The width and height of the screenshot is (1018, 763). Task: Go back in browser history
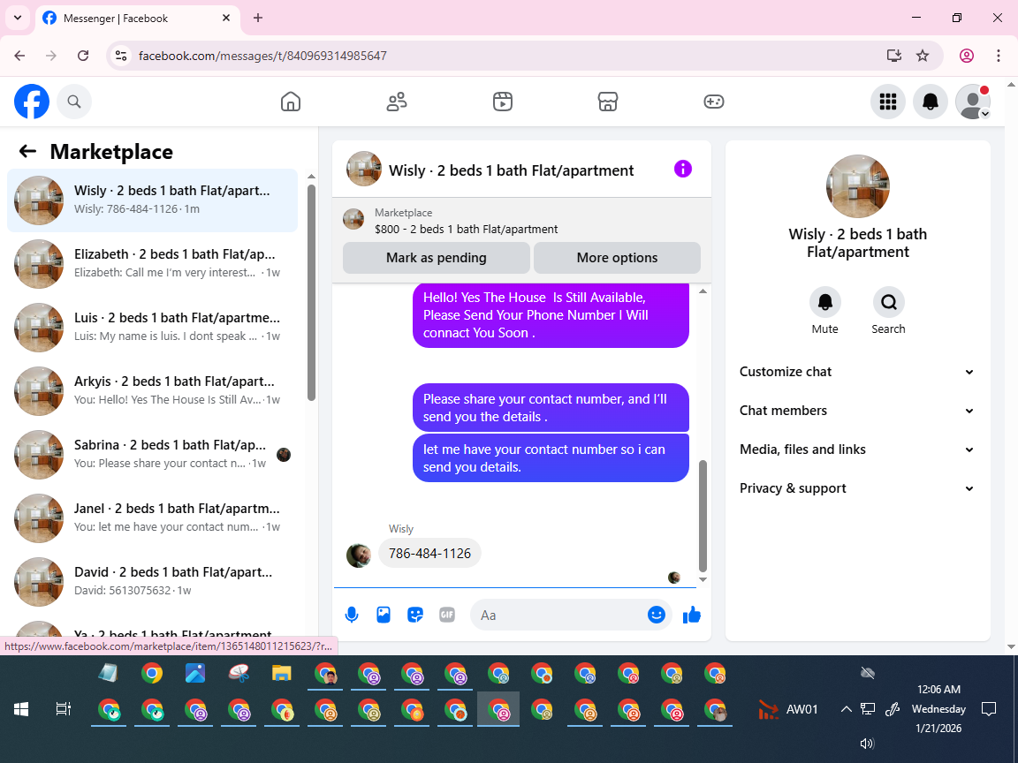point(19,56)
